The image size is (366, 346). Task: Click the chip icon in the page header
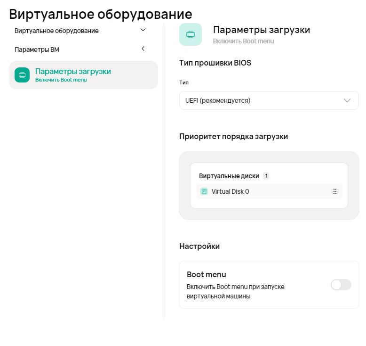click(191, 34)
